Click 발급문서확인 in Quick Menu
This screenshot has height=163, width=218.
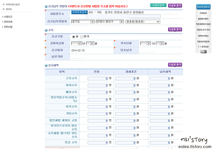tap(203, 19)
